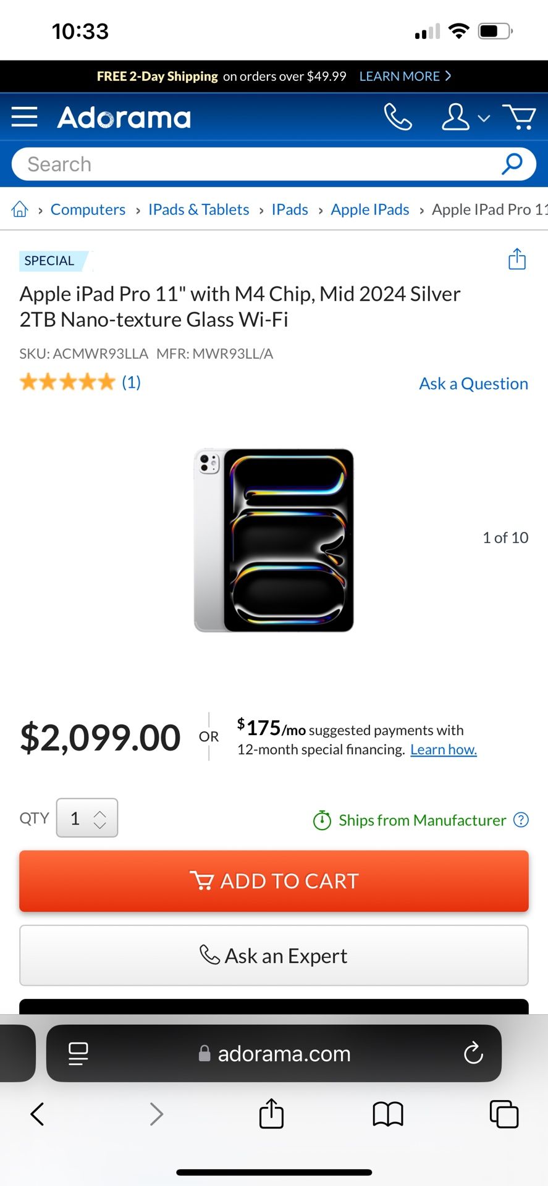
Task: Reload the adorama.com page
Action: pos(473,1053)
